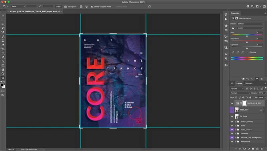Move the Lightness slider handle

click(x=247, y=48)
